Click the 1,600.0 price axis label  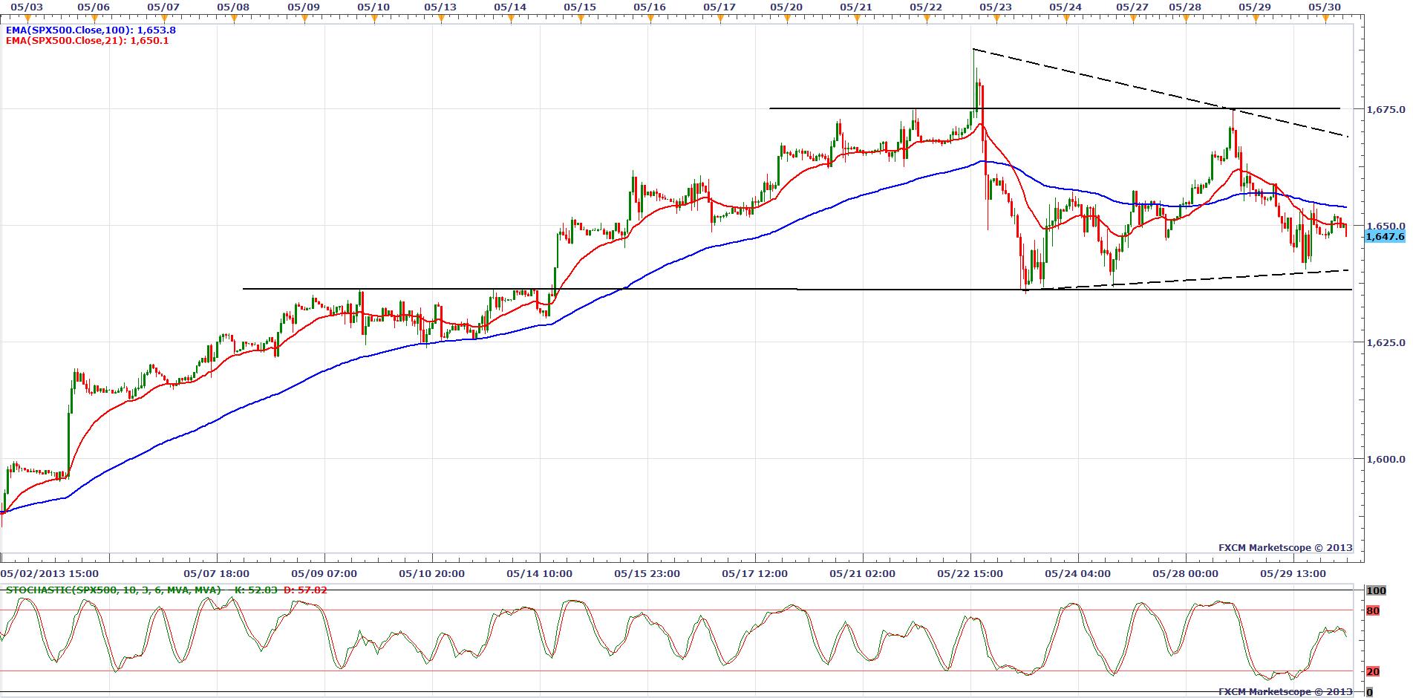[1386, 460]
